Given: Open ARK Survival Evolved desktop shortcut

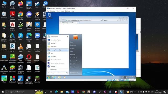Looking at the screenshot, I should tap(4, 69).
